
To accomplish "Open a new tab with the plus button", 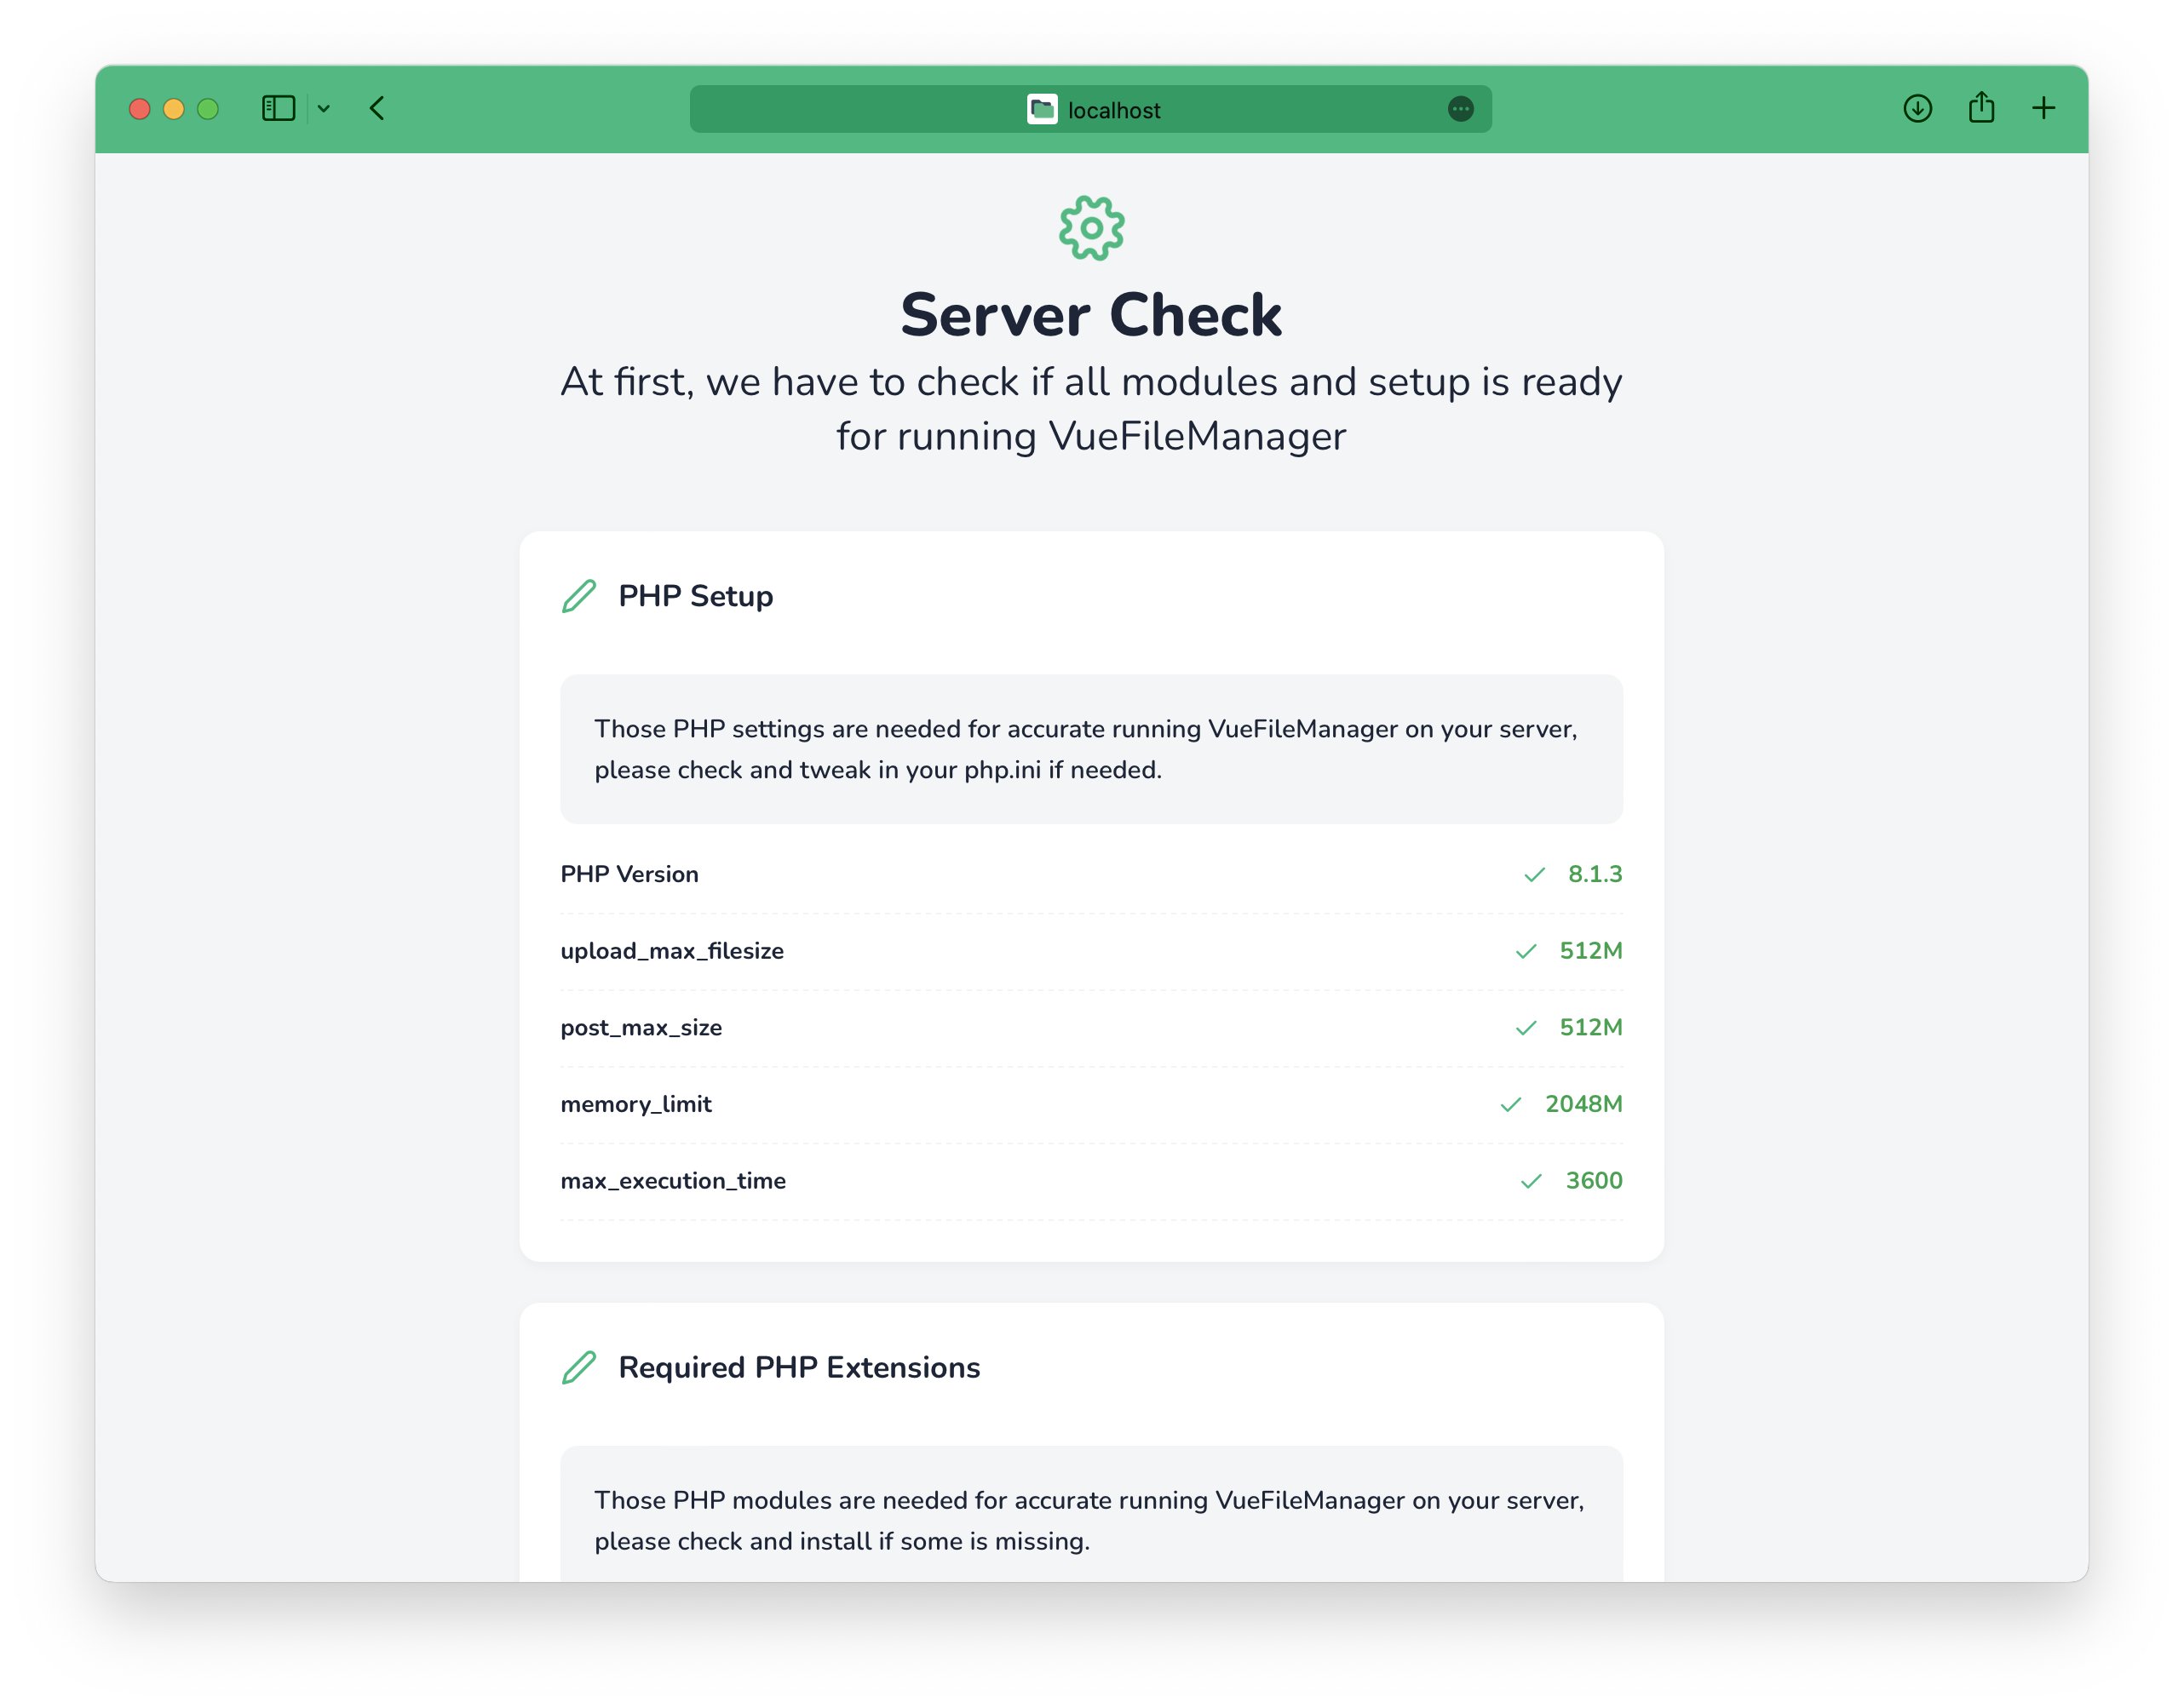I will point(2044,108).
